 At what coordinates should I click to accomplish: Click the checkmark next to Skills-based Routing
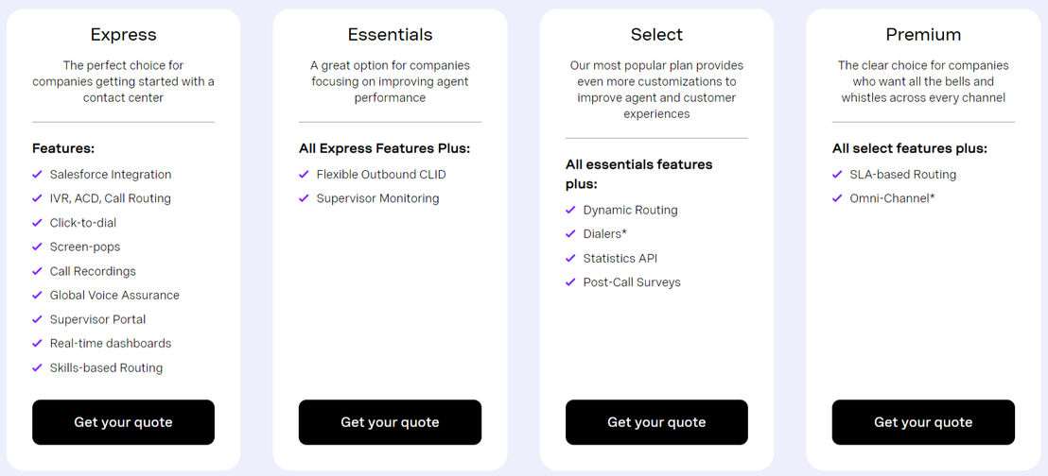tap(38, 367)
